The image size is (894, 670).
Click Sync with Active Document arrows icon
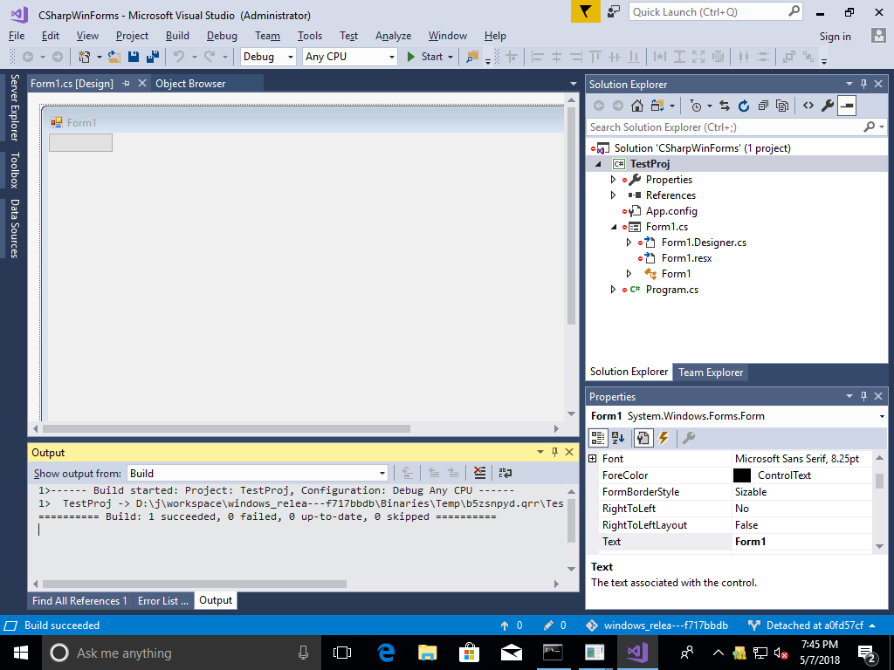[725, 106]
